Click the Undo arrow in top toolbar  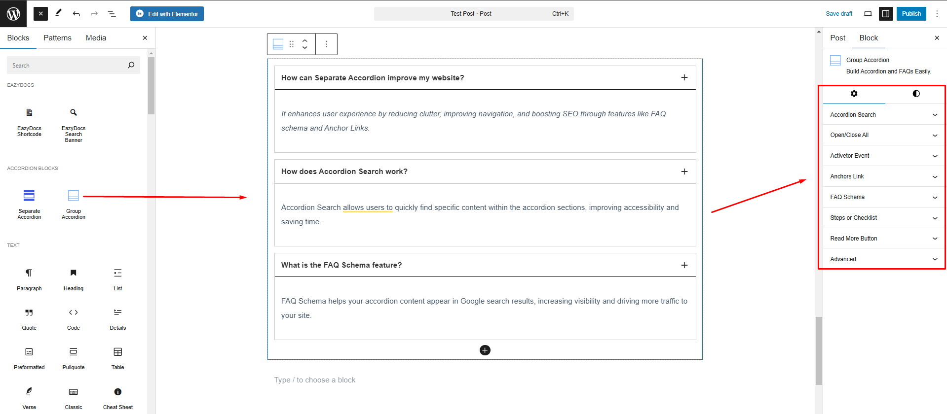(x=76, y=14)
